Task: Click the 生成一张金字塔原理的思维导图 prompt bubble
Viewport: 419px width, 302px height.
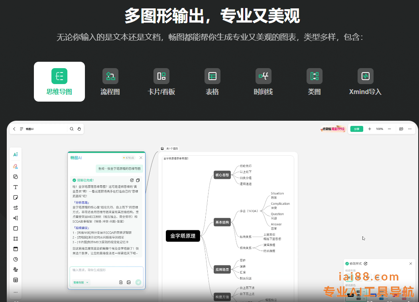Action: pos(120,169)
